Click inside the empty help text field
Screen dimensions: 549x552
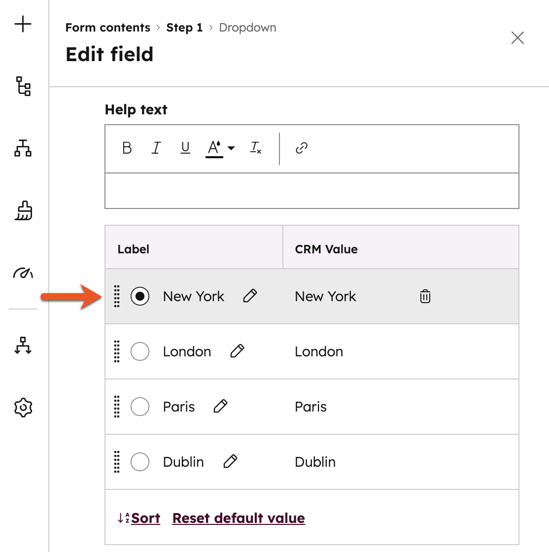311,191
